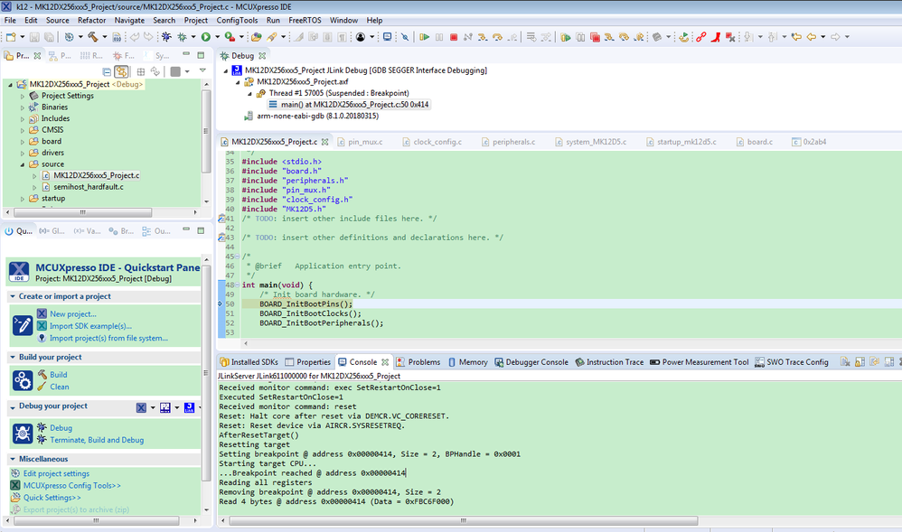Open dropdown next to Run toolbar button
This screenshot has height=532, width=902.
(218, 37)
